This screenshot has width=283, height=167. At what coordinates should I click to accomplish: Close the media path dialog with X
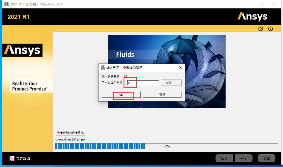[180, 68]
